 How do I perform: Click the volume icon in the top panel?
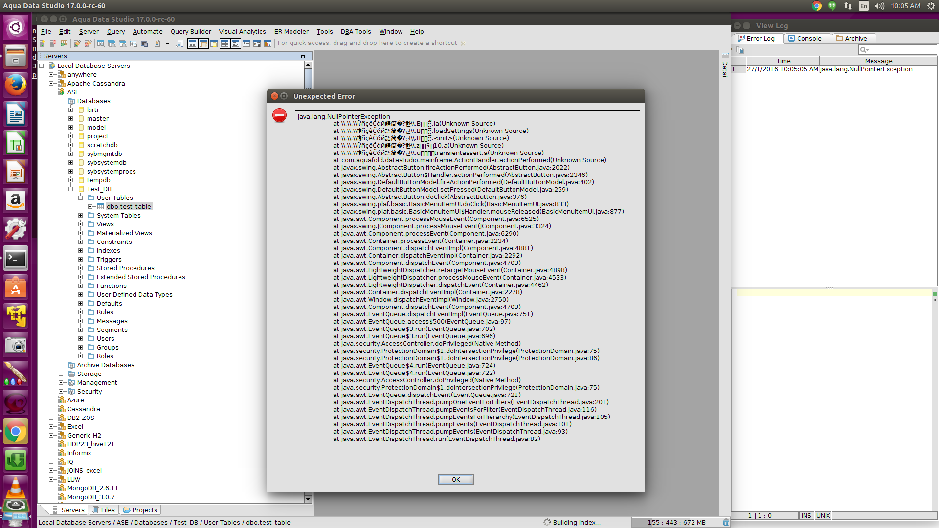[x=879, y=6]
